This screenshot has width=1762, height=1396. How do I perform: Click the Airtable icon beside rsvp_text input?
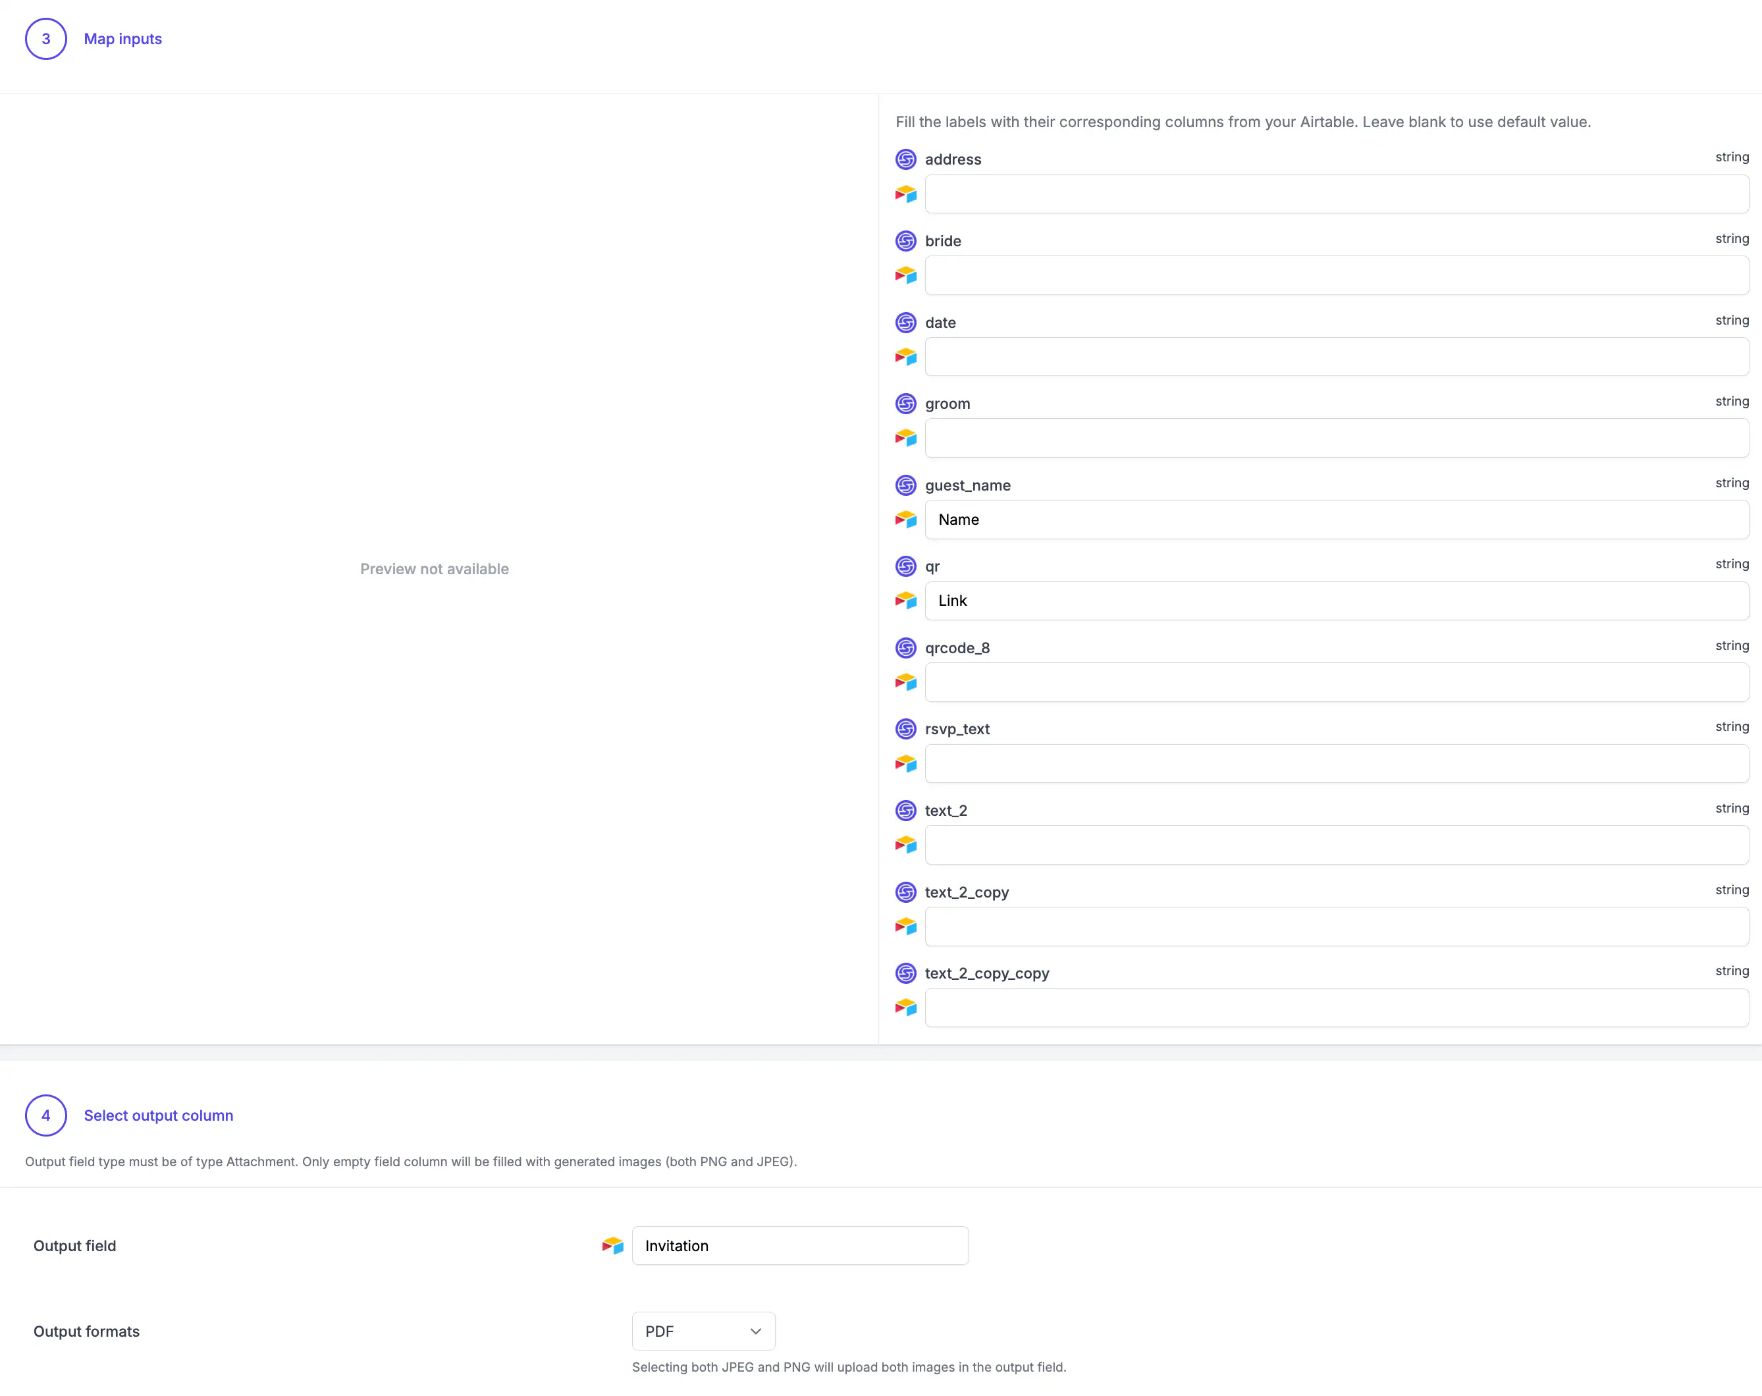(905, 765)
